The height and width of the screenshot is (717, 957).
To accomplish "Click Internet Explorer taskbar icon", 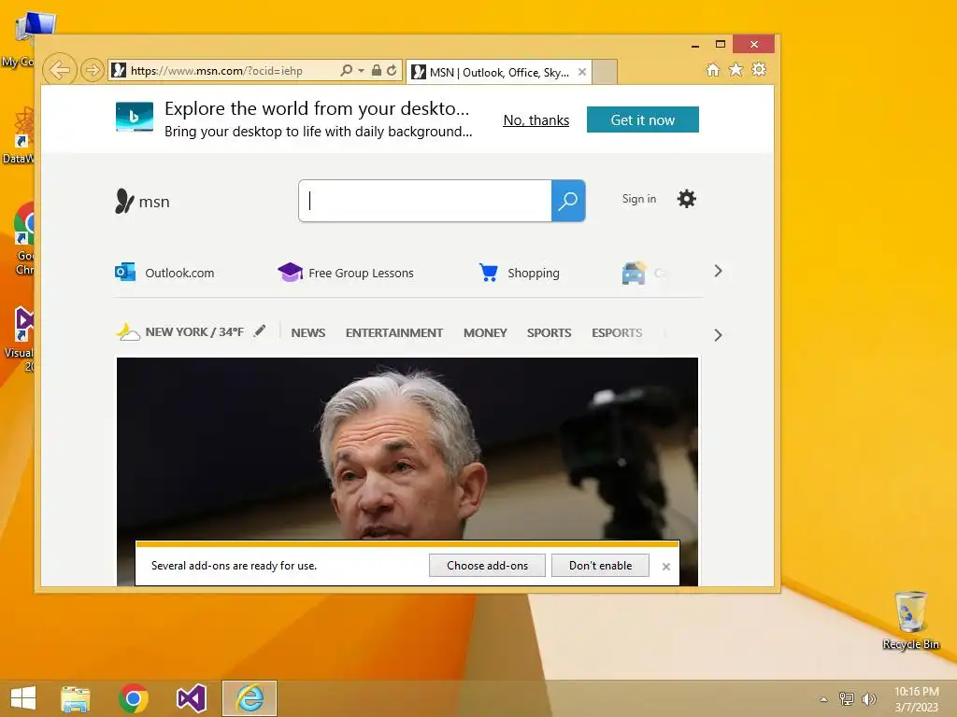I will [x=249, y=698].
